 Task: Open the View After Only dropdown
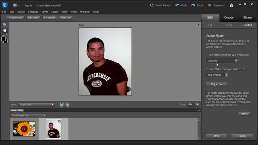(x=37, y=105)
